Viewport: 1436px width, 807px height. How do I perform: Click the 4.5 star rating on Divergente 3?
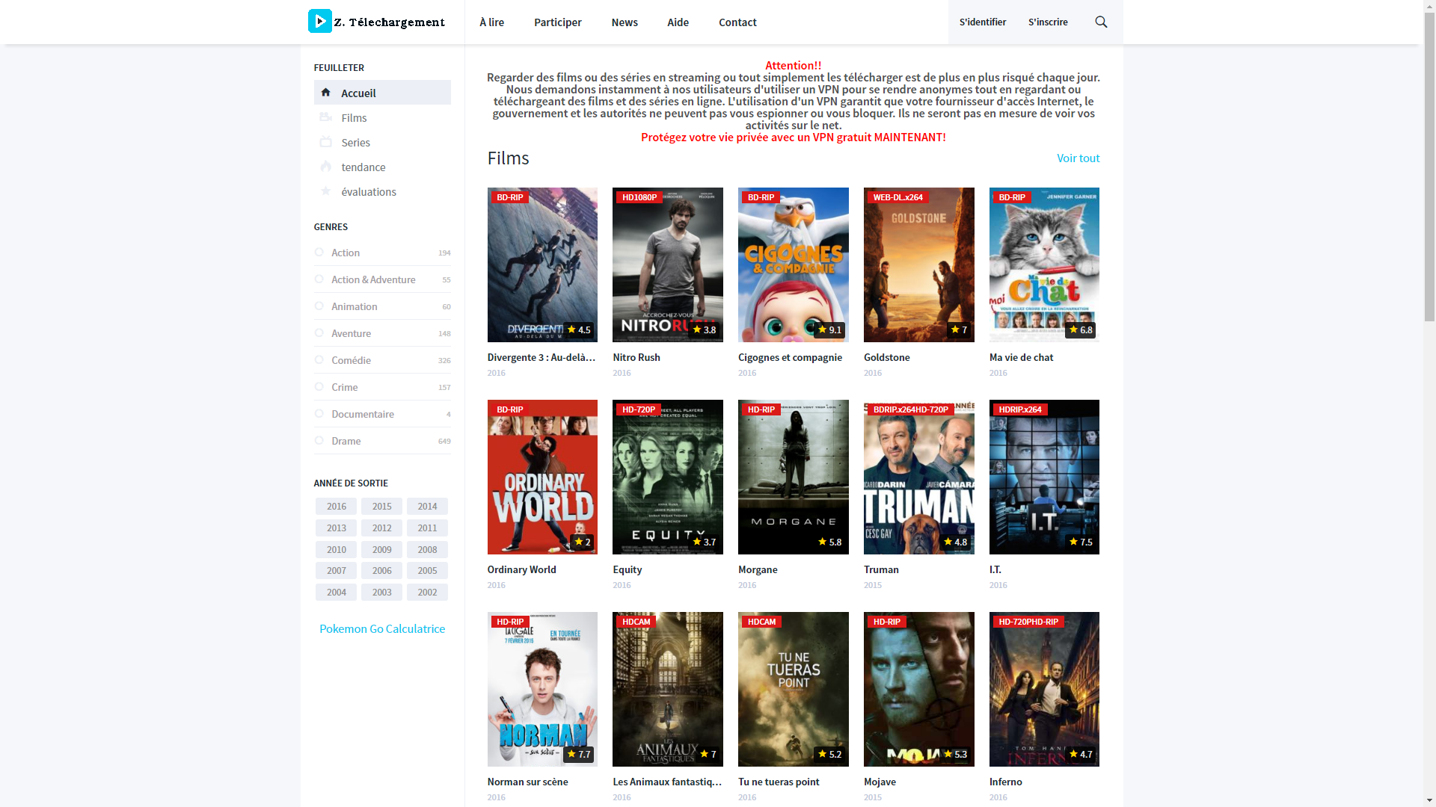(579, 330)
